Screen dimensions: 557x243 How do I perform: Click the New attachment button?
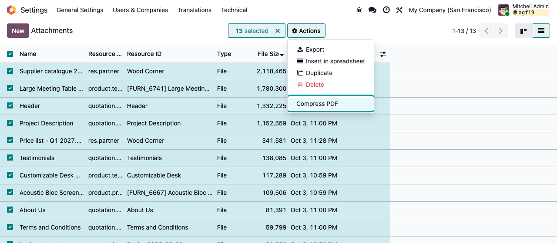pyautogui.click(x=18, y=31)
